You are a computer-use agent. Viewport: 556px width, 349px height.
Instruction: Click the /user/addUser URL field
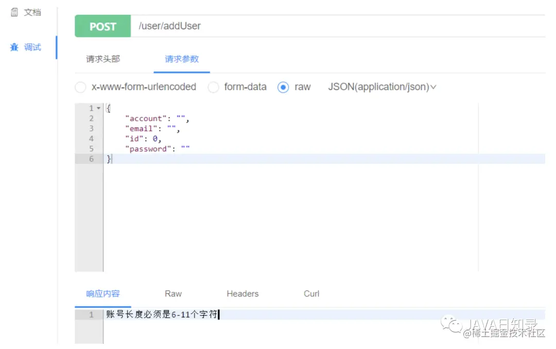point(338,26)
